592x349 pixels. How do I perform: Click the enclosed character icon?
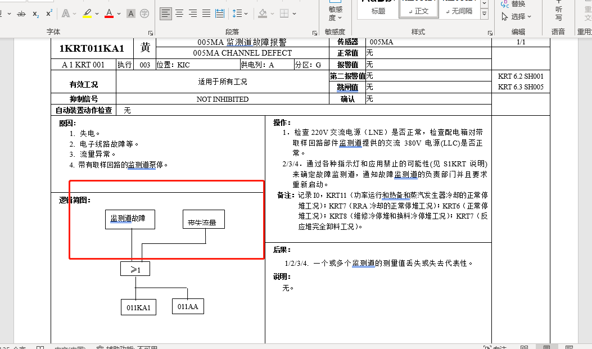(x=144, y=13)
